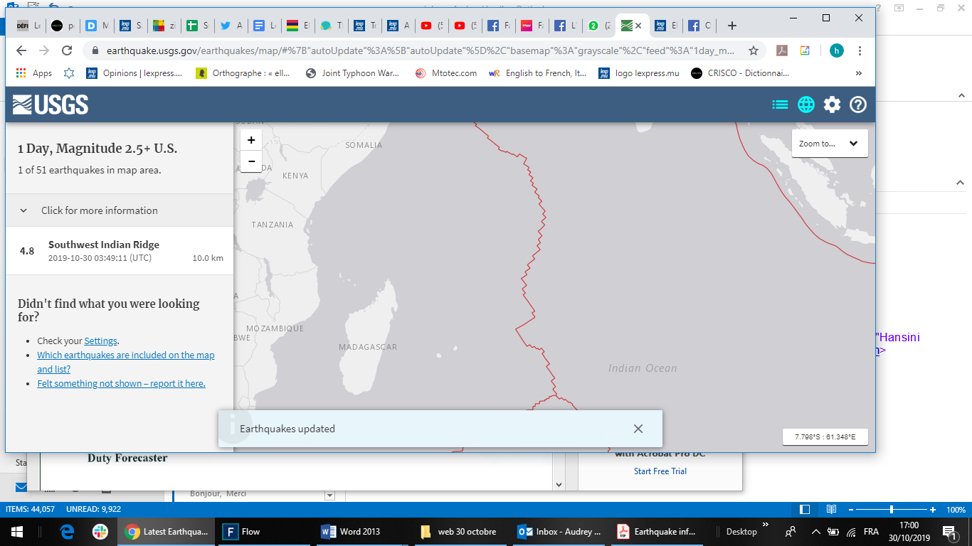Zoom in on the map

click(x=251, y=140)
